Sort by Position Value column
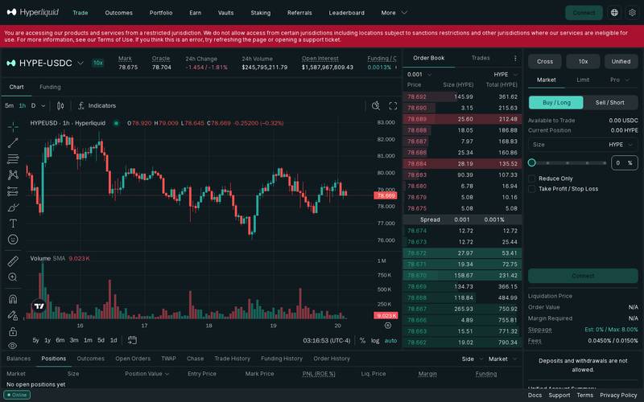644x402 pixels. tap(147, 374)
